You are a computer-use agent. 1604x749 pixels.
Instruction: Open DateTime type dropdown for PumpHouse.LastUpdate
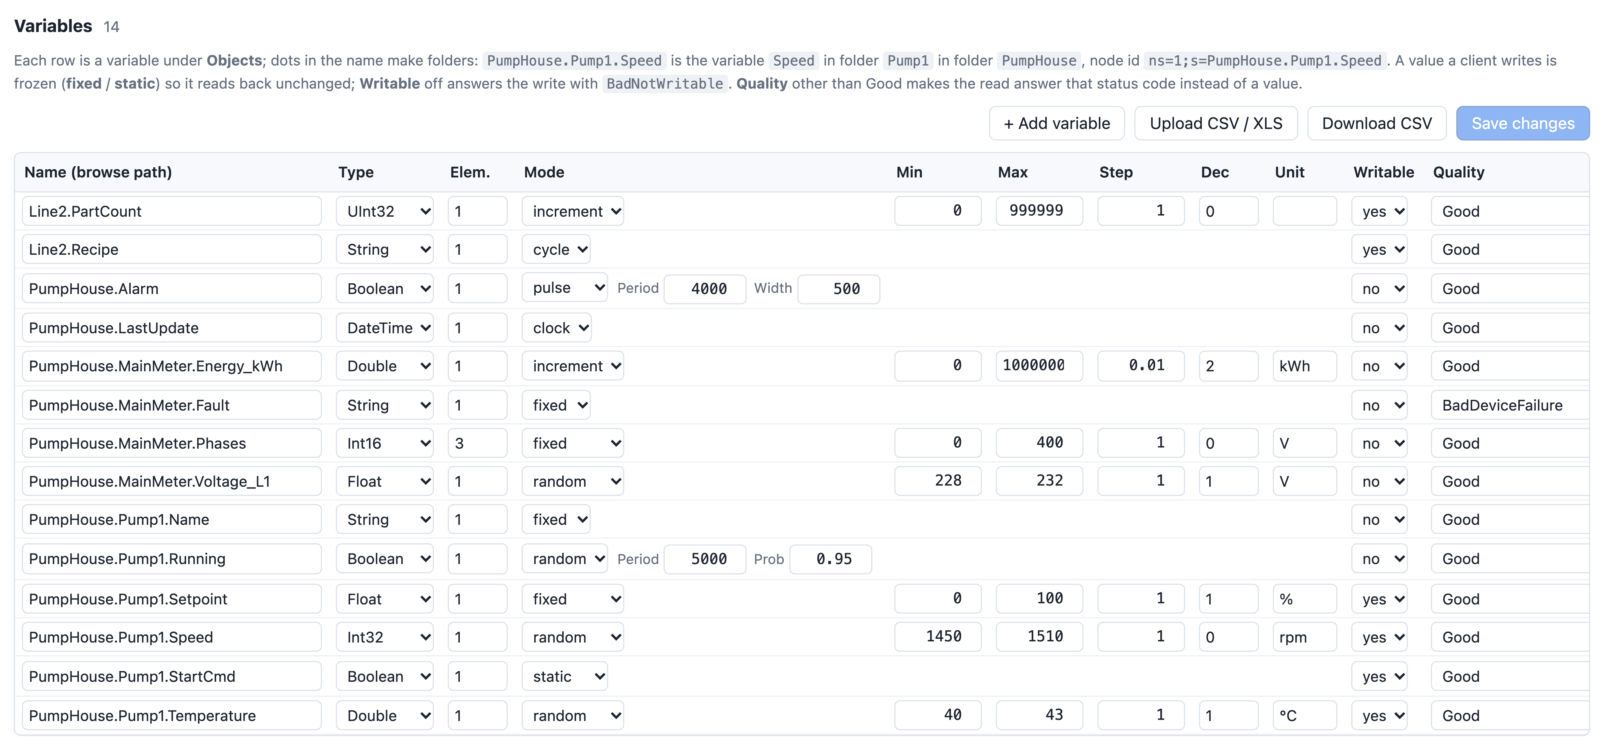click(x=385, y=328)
